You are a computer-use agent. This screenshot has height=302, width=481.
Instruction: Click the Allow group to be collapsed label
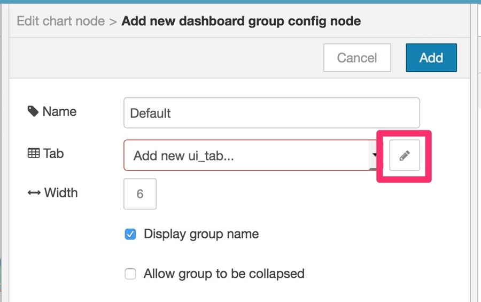(x=224, y=274)
